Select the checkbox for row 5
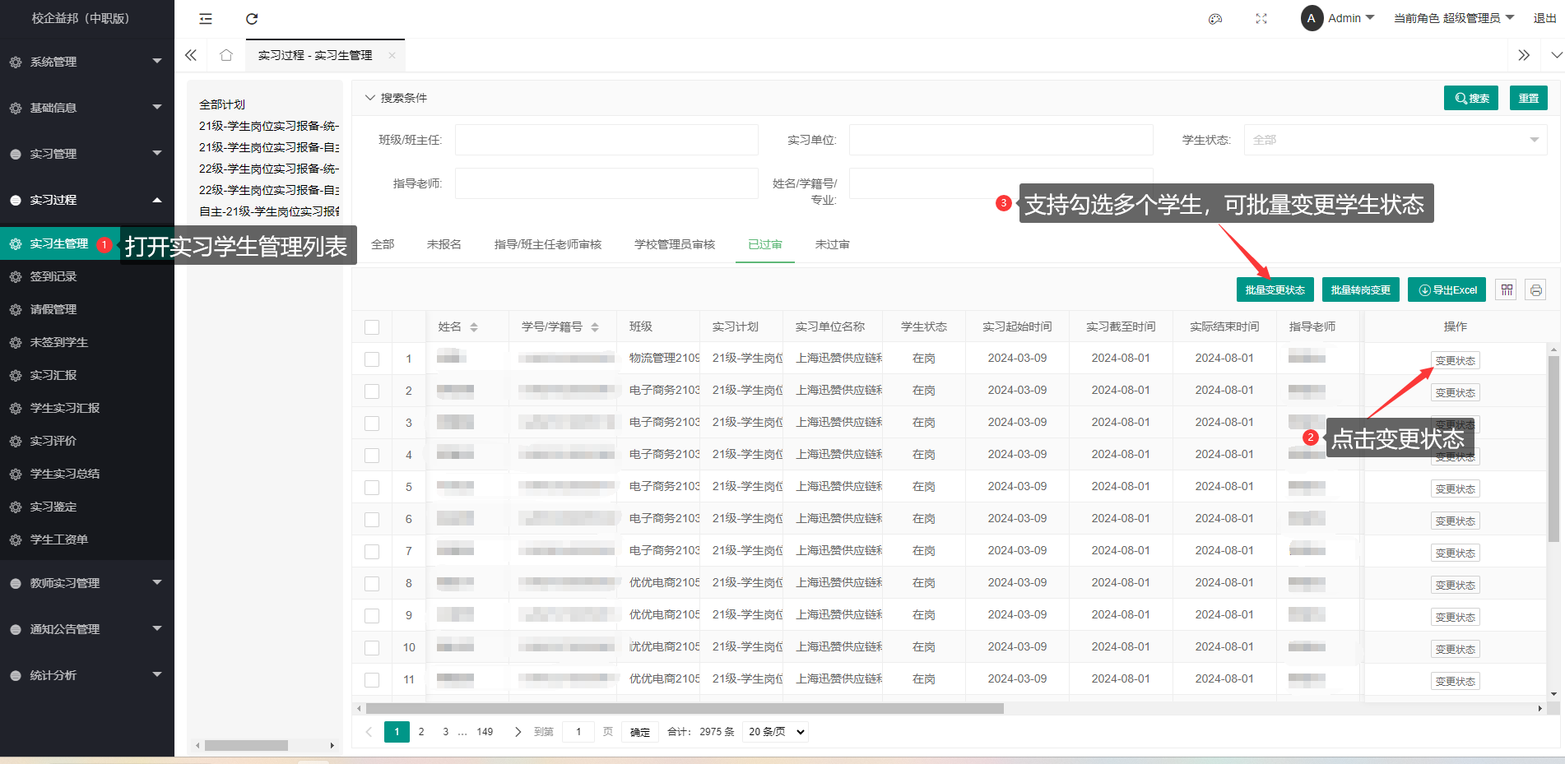 [372, 488]
